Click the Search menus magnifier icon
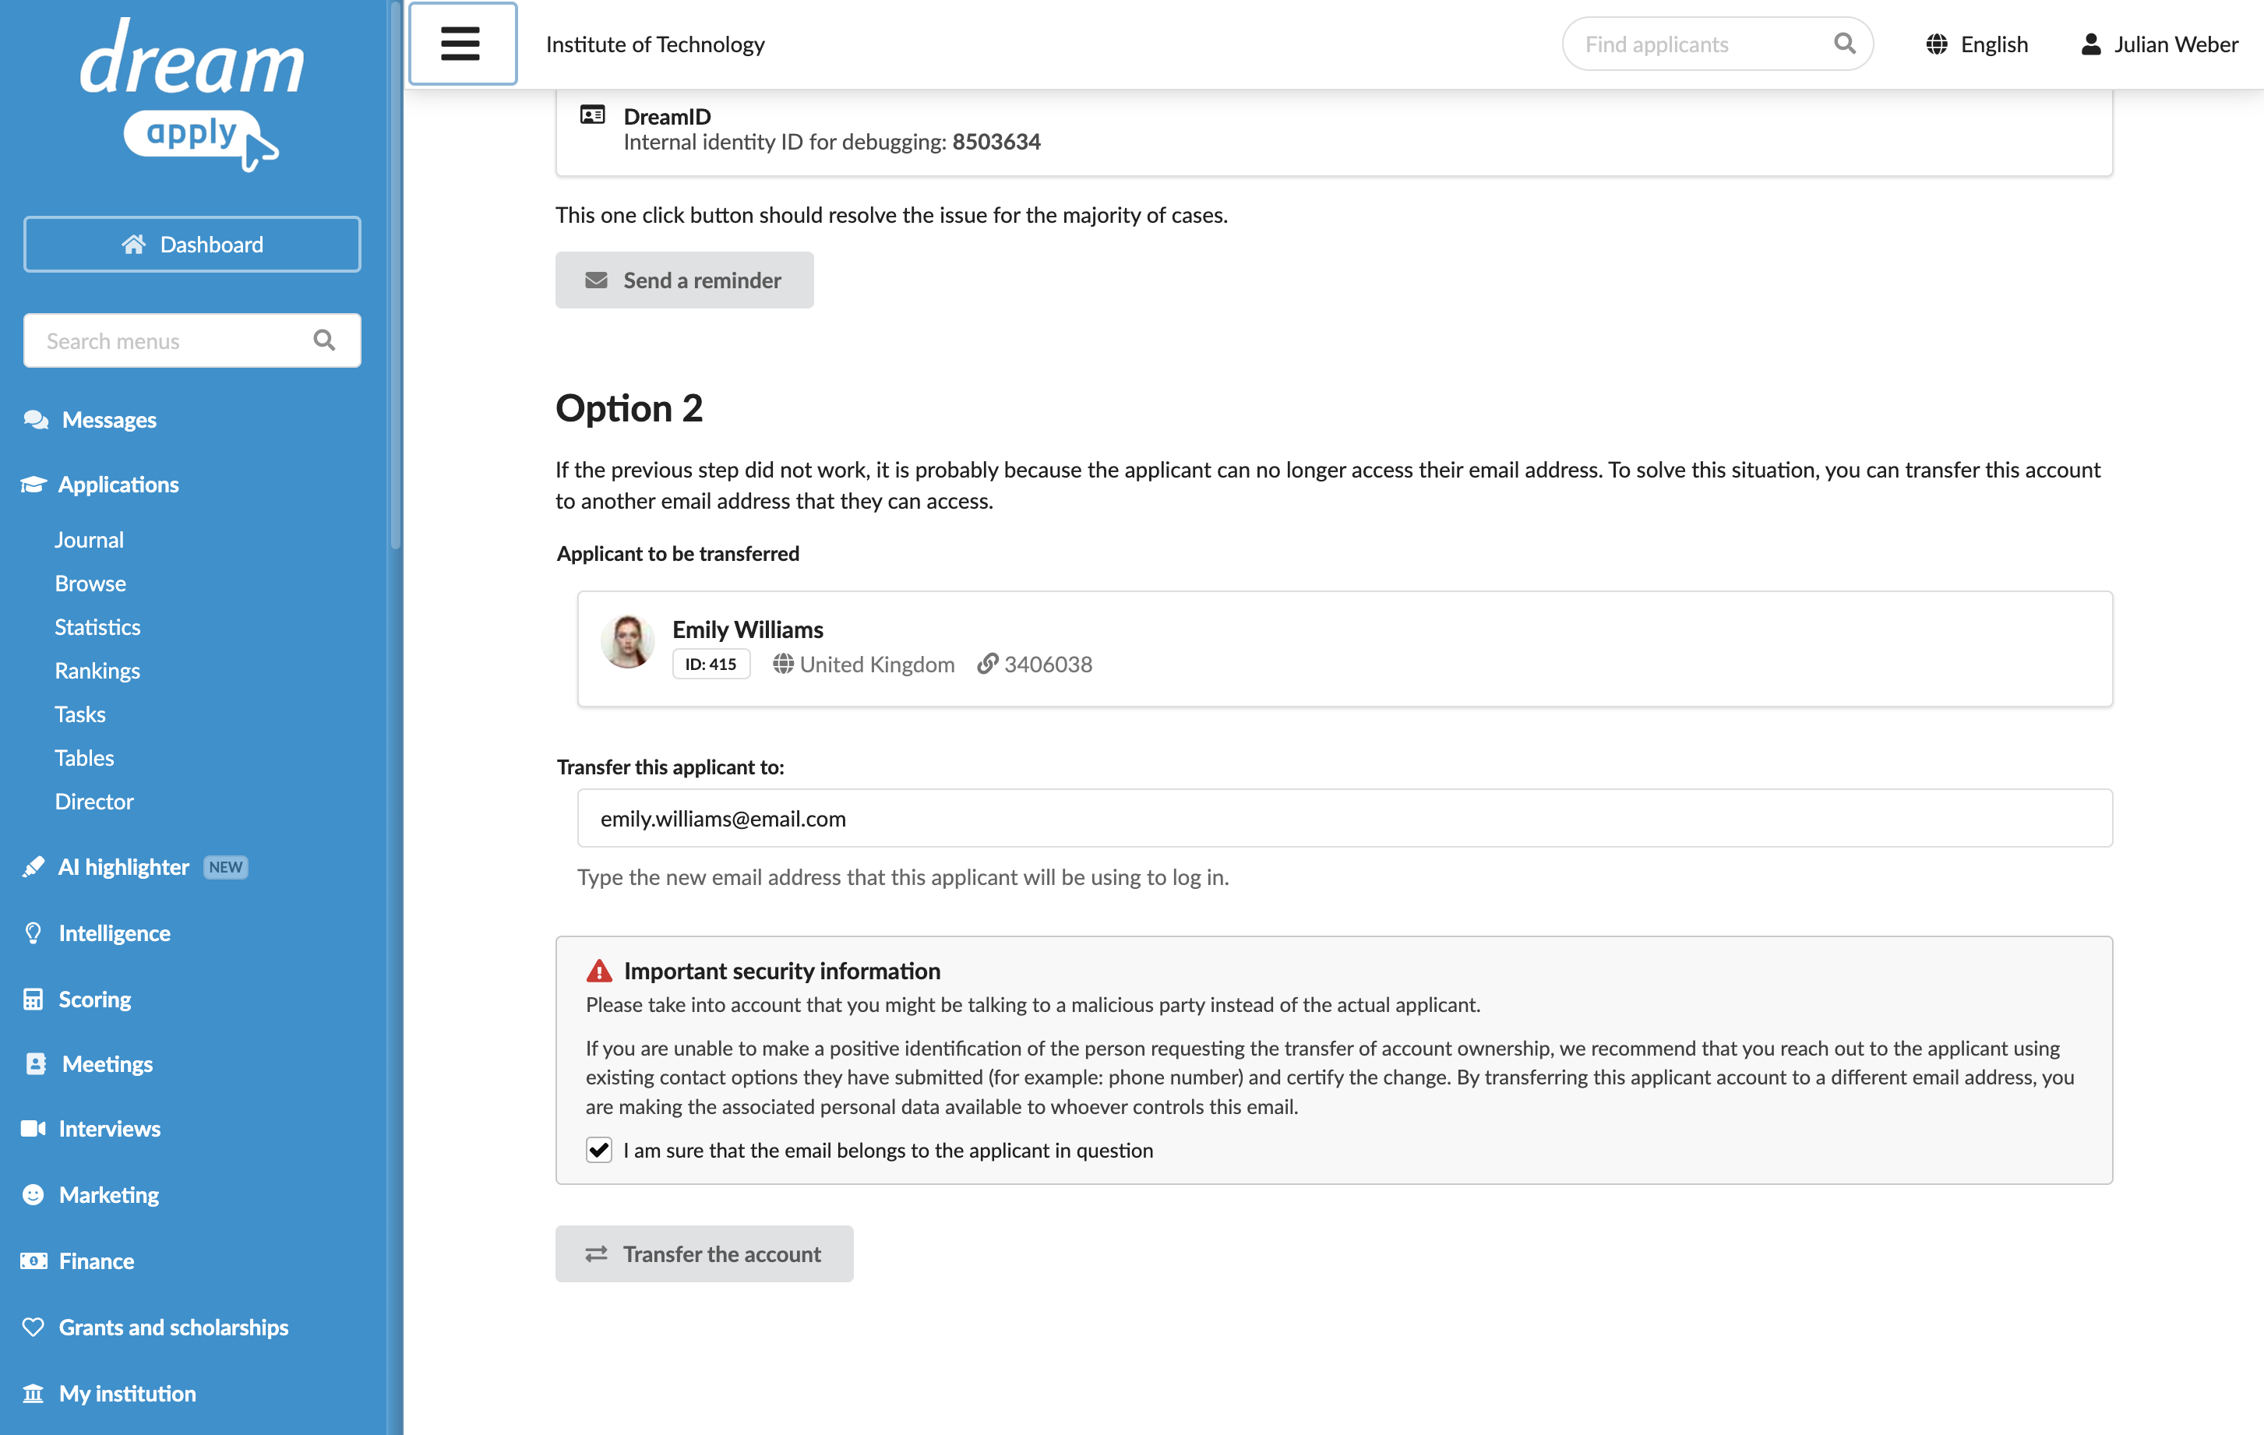2264x1435 pixels. pyautogui.click(x=324, y=340)
